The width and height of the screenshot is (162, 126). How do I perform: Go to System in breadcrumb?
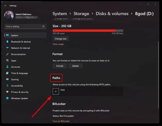(x=60, y=14)
